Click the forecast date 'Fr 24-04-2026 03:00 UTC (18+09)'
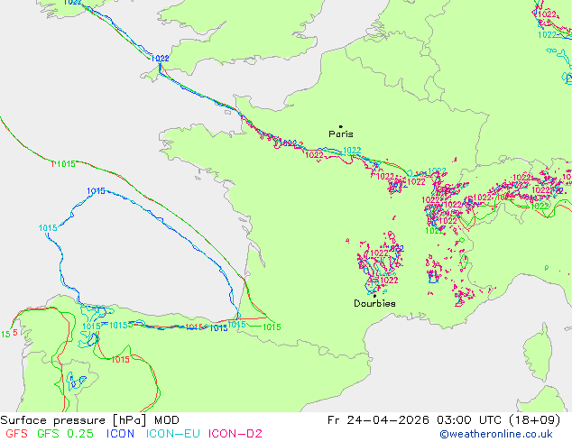The width and height of the screenshot is (572, 442). [x=444, y=420]
